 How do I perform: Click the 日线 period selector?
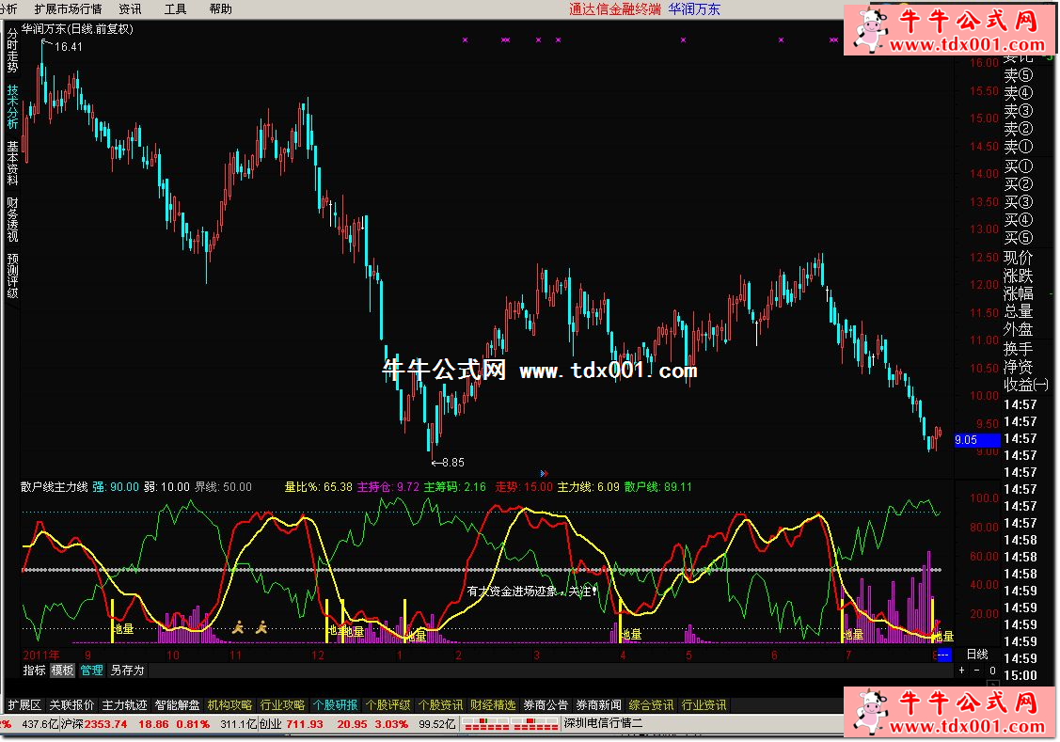[977, 655]
